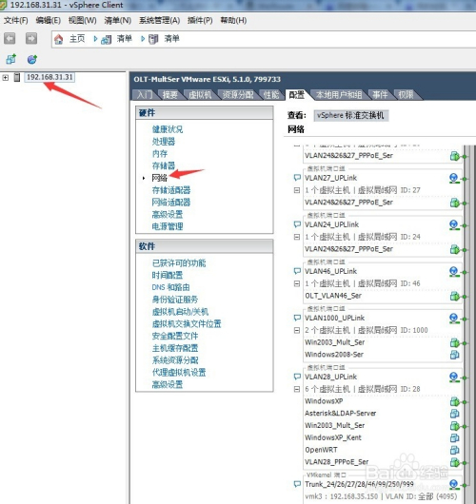476x504 pixels.
Task: Click VM icon on Windows2008-Ser row
Action: [454, 355]
